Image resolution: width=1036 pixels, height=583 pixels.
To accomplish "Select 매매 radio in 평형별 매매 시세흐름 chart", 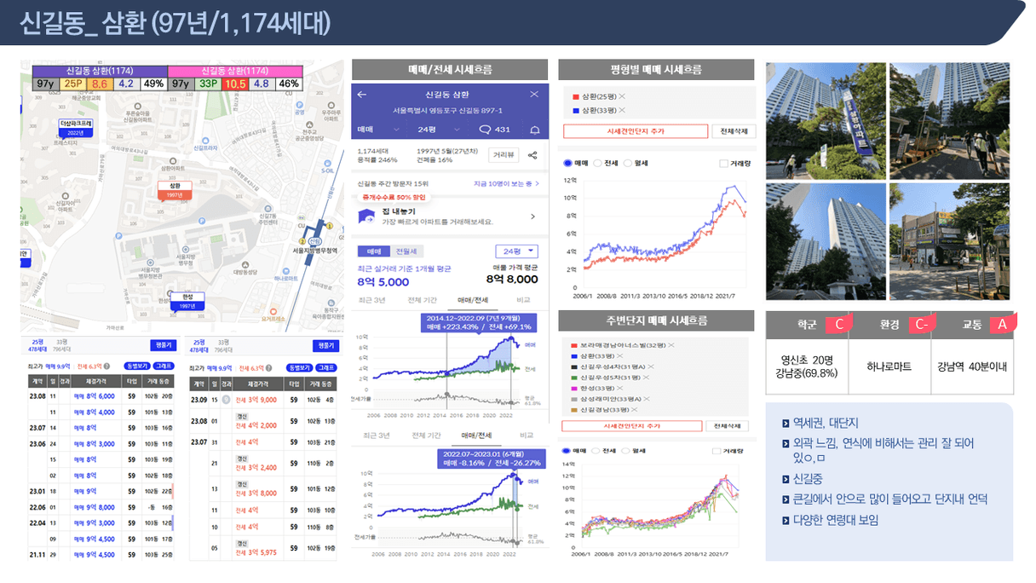I will point(568,162).
